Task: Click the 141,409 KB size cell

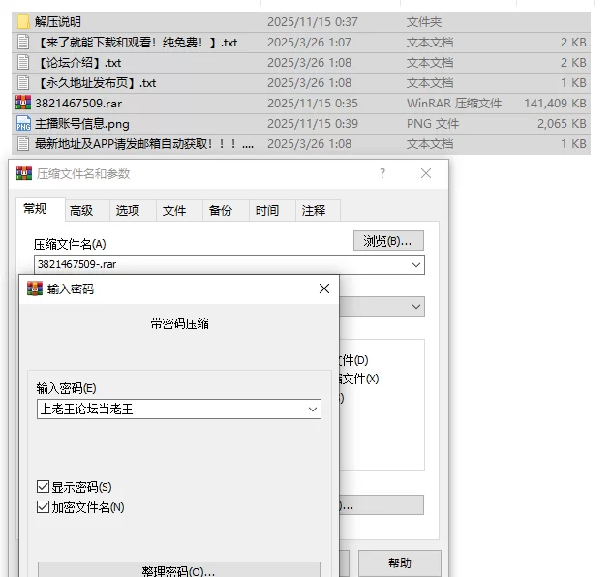Action: [x=555, y=104]
